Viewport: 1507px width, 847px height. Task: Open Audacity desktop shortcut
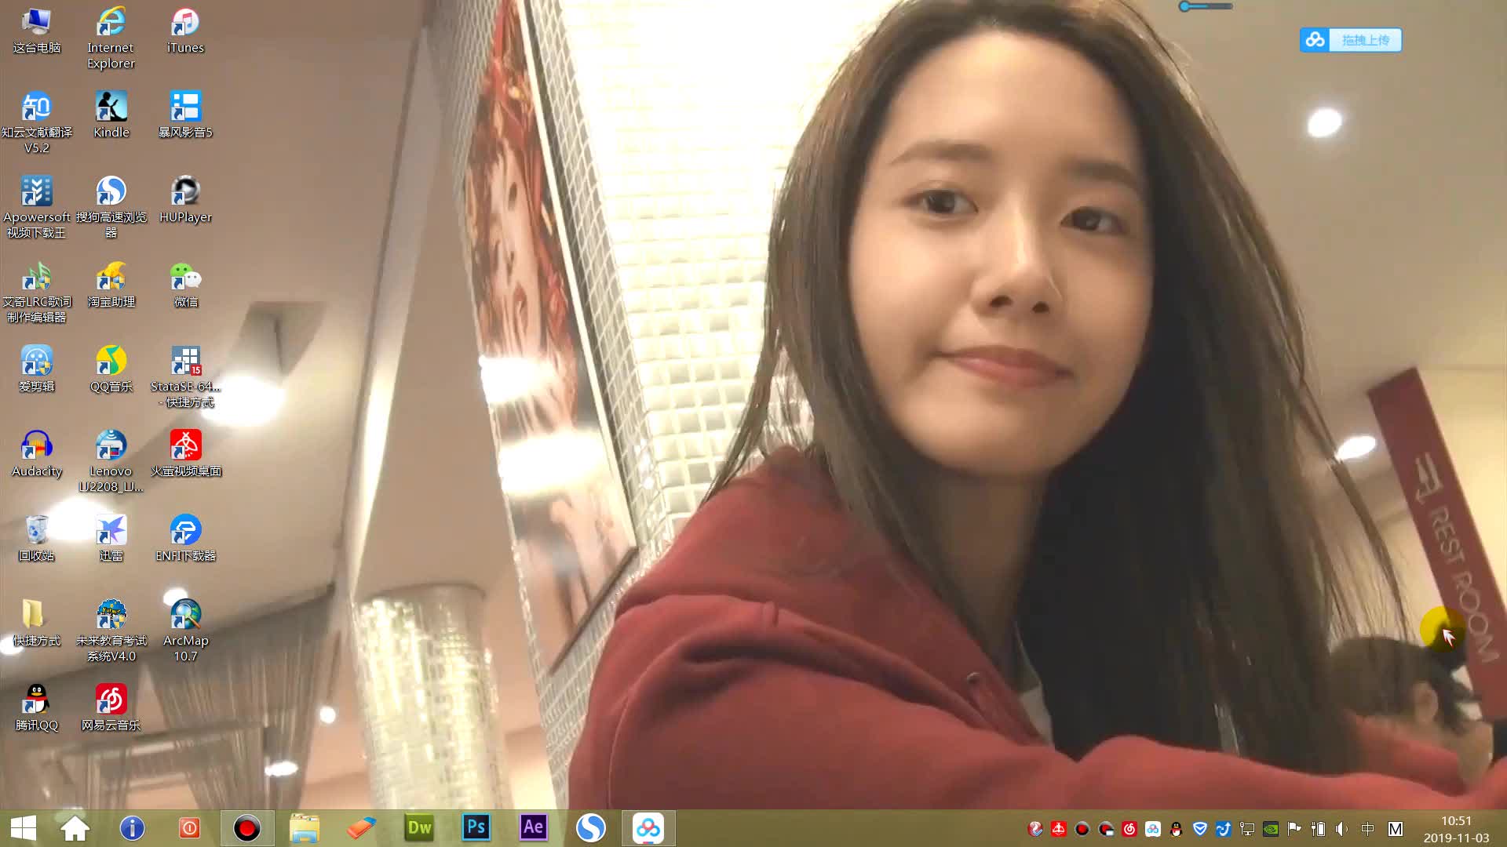(x=36, y=453)
